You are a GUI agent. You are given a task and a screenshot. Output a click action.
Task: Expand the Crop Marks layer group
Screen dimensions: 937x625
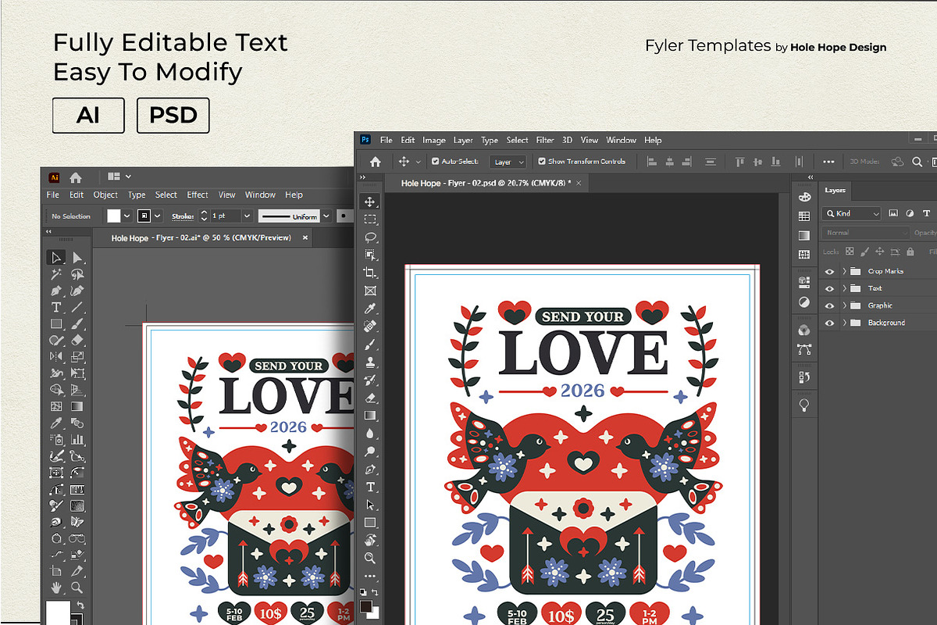pyautogui.click(x=844, y=271)
